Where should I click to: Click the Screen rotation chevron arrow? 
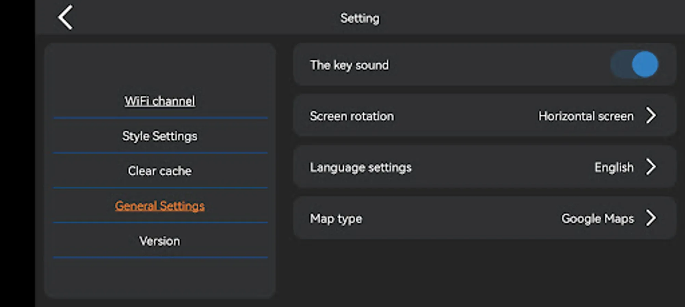point(651,116)
